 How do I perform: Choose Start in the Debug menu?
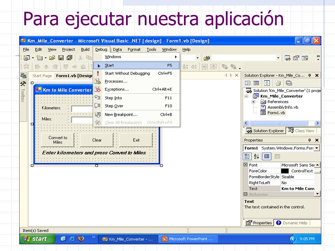tap(136, 65)
